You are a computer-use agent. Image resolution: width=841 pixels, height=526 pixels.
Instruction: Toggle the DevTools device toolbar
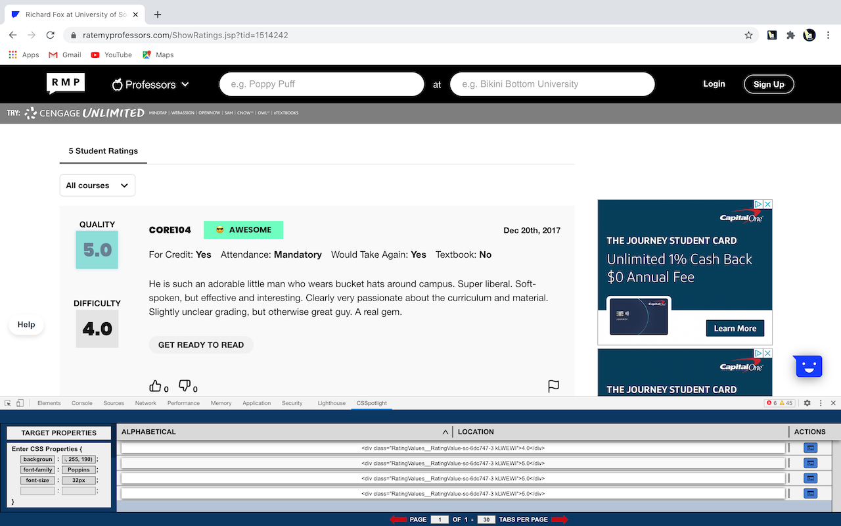(20, 403)
